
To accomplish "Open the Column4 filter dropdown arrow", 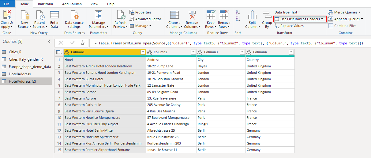I will (291, 52).
